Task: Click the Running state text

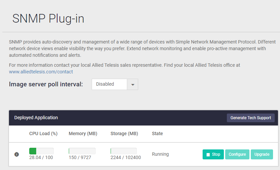Action: click(x=160, y=154)
